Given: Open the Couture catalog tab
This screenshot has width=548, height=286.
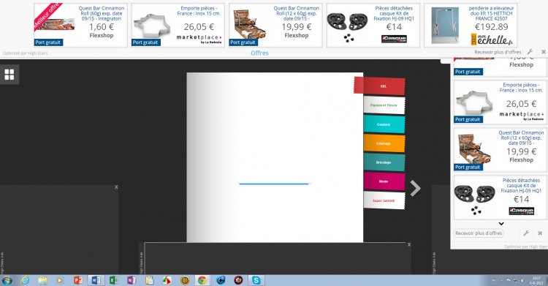Looking at the screenshot, I should point(384,124).
